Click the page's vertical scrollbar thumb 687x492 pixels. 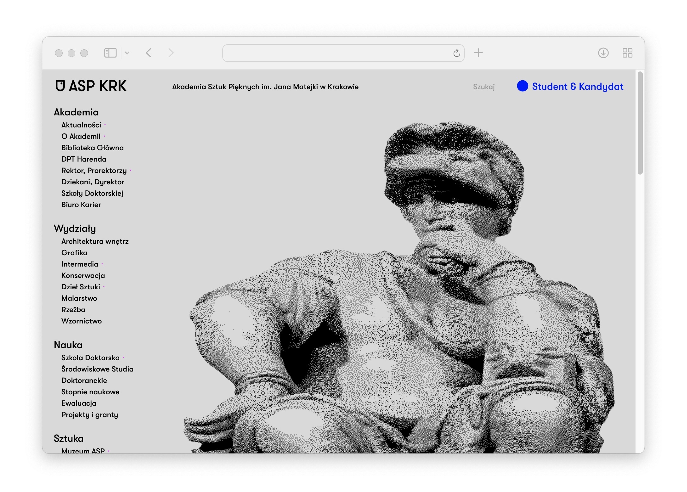(x=640, y=123)
